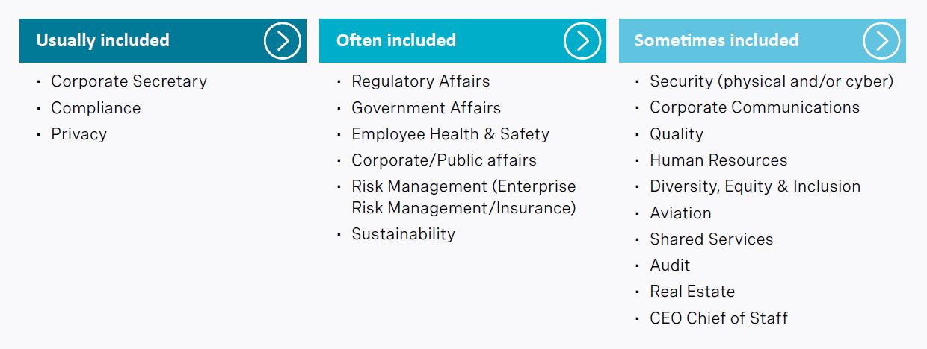
Task: Select the Often included header tab
Action: [x=463, y=40]
